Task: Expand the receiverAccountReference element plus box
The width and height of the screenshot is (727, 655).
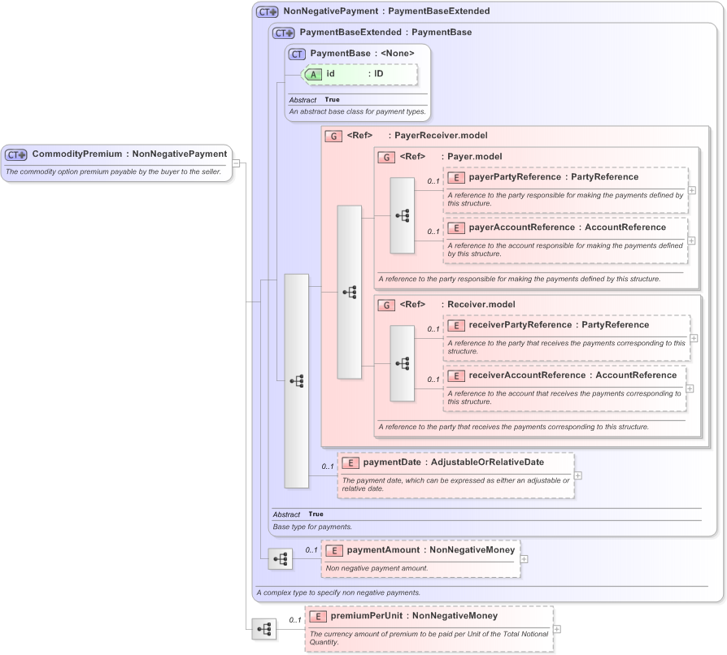Action: (690, 388)
